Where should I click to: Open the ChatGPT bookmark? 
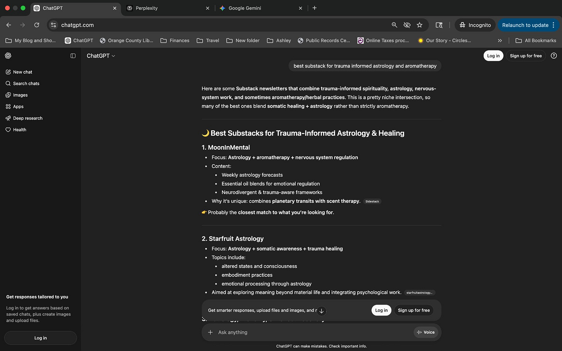(79, 40)
